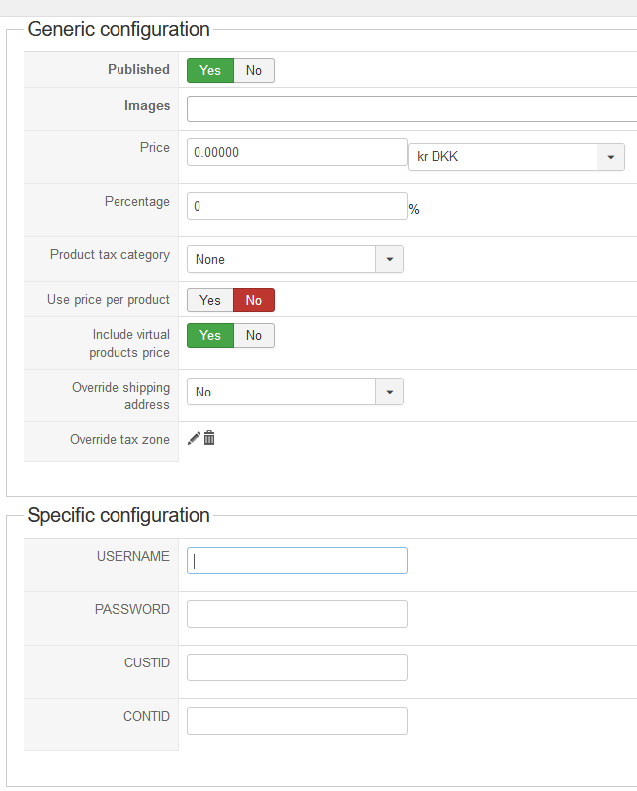Enable Use price per product with Yes
637x791 pixels.
(x=210, y=300)
